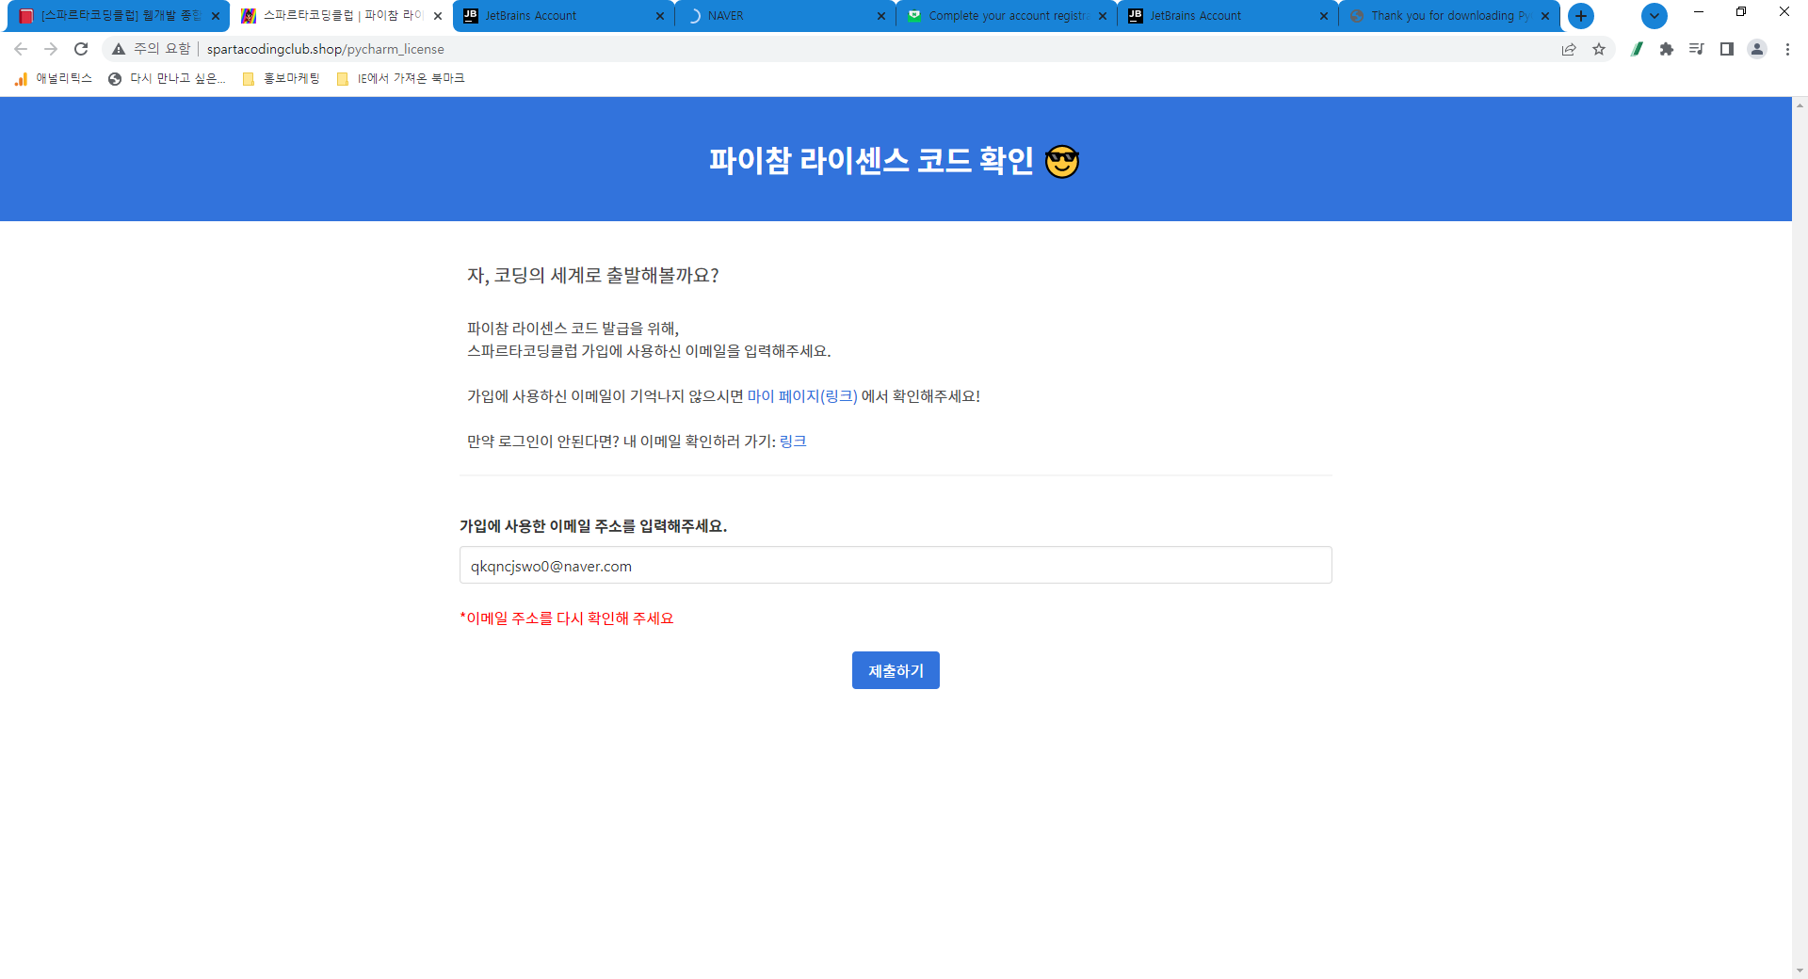The width and height of the screenshot is (1808, 979).
Task: Close the Thank you for downloading tab
Action: (x=1545, y=16)
